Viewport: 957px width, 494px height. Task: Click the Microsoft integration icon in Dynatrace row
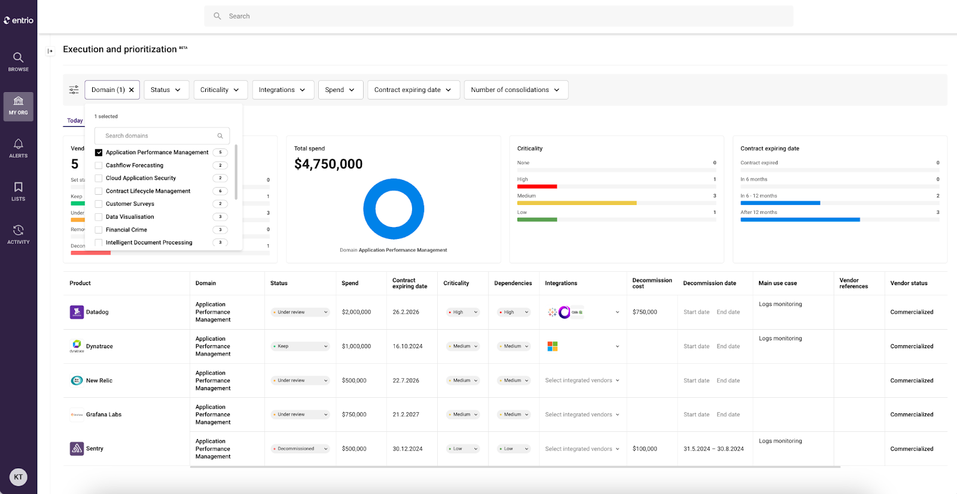[553, 346]
